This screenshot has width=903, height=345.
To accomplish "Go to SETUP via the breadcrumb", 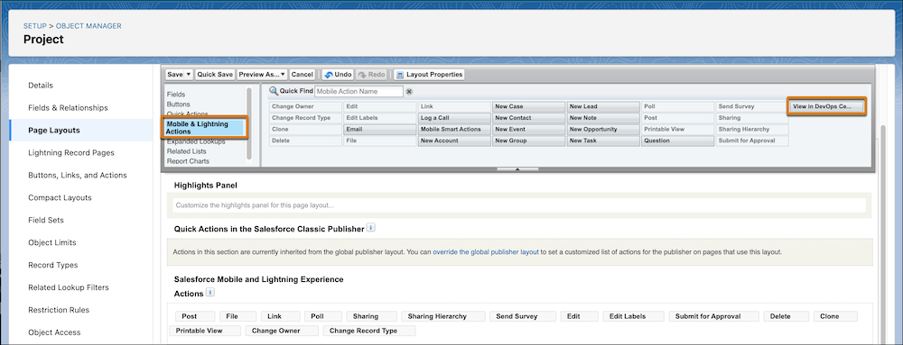I will coord(34,26).
